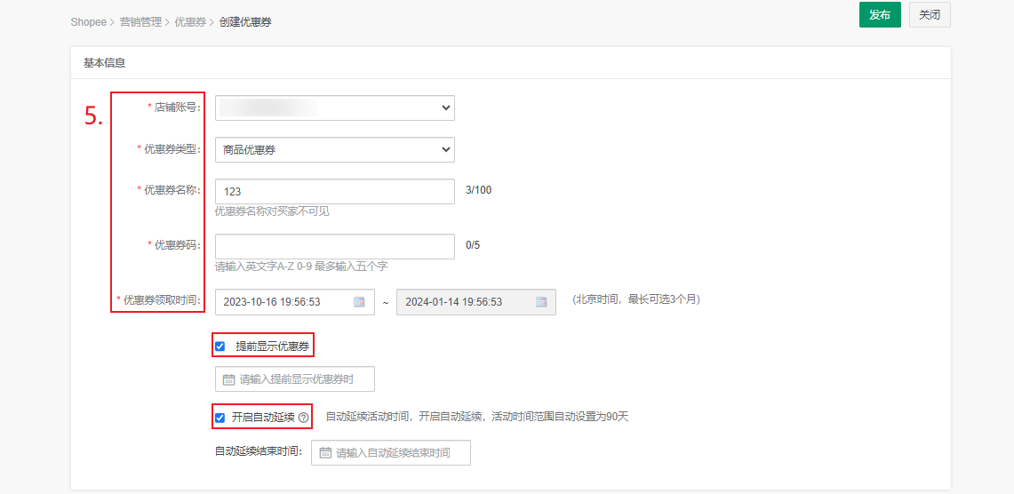Click the 关闭 button

click(930, 15)
